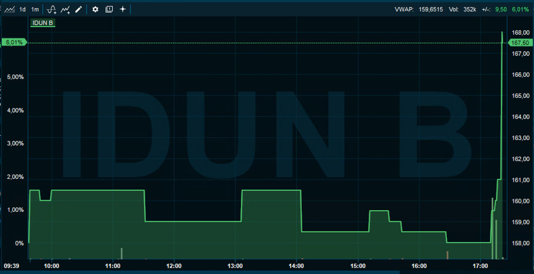
Task: Click the IDUN B series legend label
Action: coord(43,23)
